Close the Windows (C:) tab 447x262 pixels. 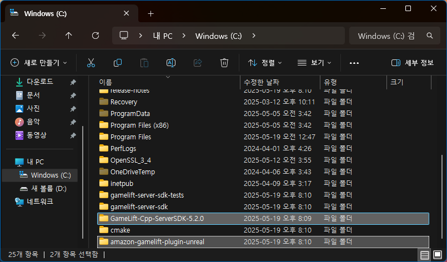[127, 13]
